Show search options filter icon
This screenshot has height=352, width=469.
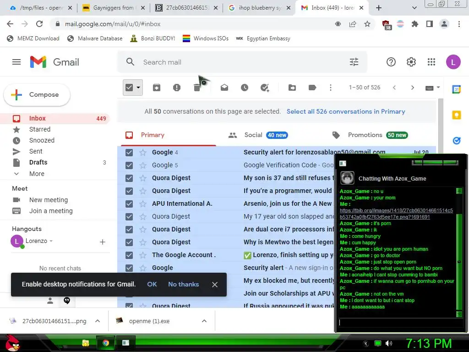(354, 62)
